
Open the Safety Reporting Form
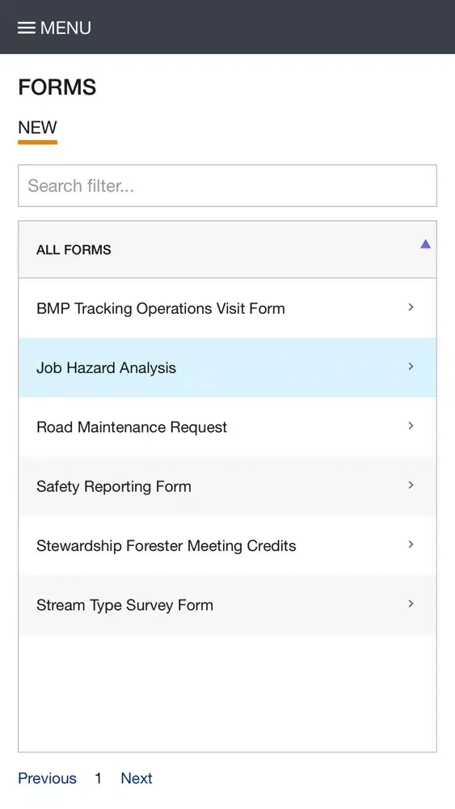(x=227, y=486)
